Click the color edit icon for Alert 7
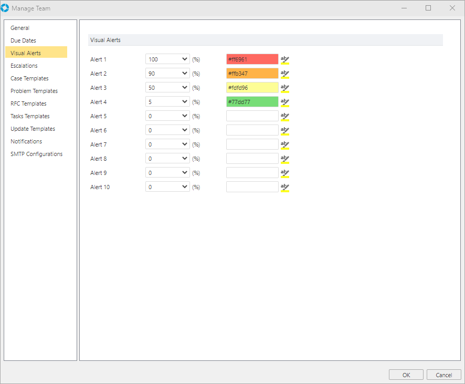The image size is (465, 384). point(285,144)
